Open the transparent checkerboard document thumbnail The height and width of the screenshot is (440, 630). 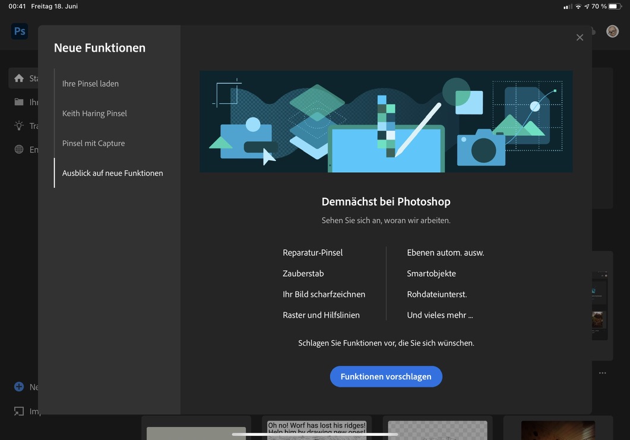coord(438,430)
